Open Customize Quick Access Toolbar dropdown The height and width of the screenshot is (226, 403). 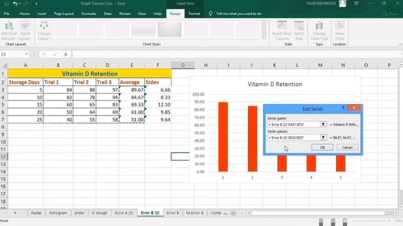(37, 4)
